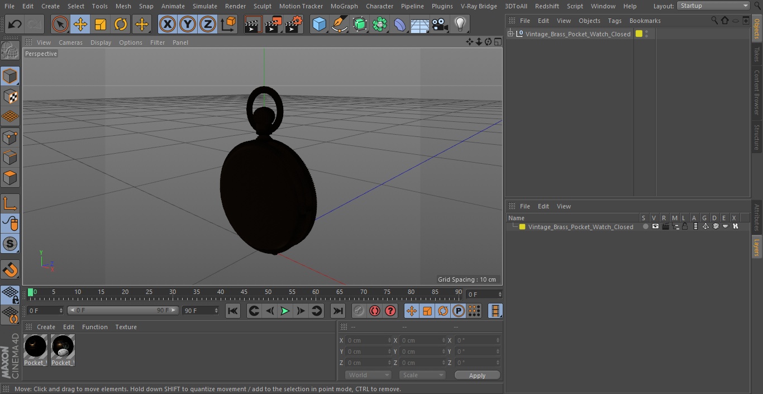Open Edit Render Settings
The width and height of the screenshot is (763, 394).
pyautogui.click(x=294, y=24)
